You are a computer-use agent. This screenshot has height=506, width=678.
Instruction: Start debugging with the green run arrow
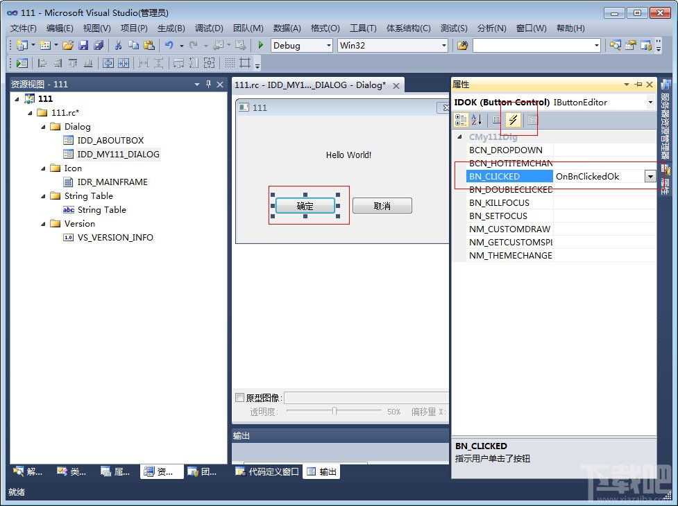pos(260,45)
